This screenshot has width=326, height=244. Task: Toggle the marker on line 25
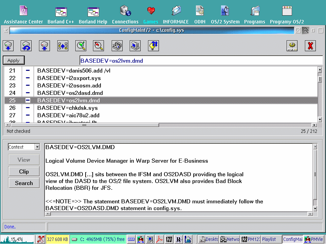(28, 100)
